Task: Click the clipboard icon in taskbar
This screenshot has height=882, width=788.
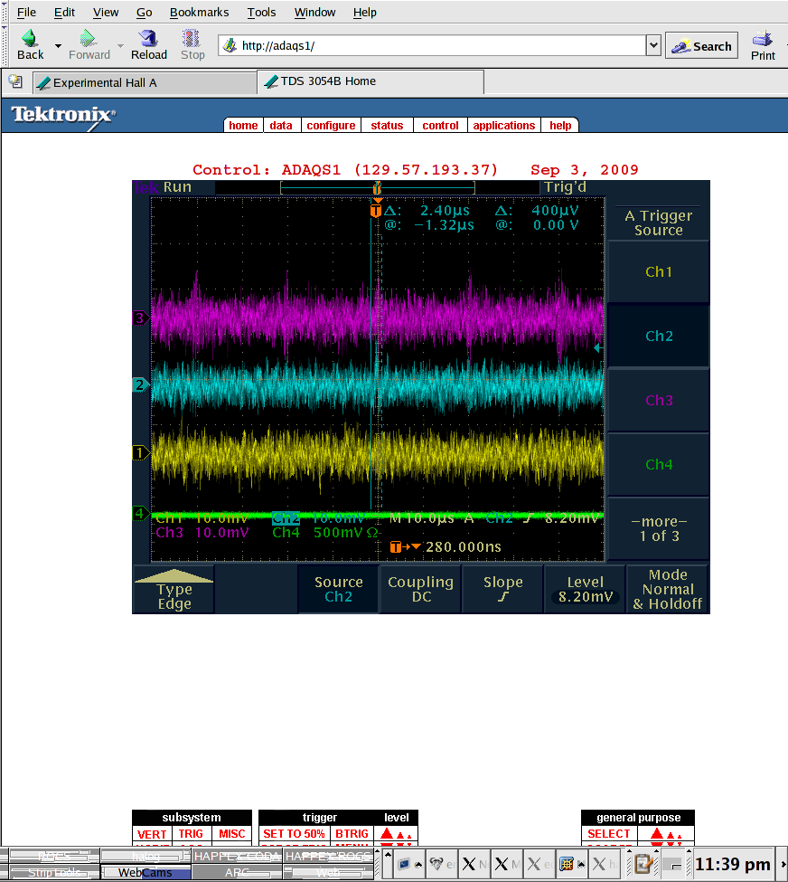Action: point(643,863)
